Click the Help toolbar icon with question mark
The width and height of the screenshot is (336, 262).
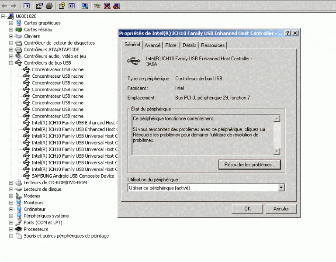(x=62, y=6)
